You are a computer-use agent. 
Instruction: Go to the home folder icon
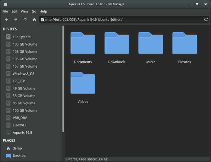[x=34, y=20]
